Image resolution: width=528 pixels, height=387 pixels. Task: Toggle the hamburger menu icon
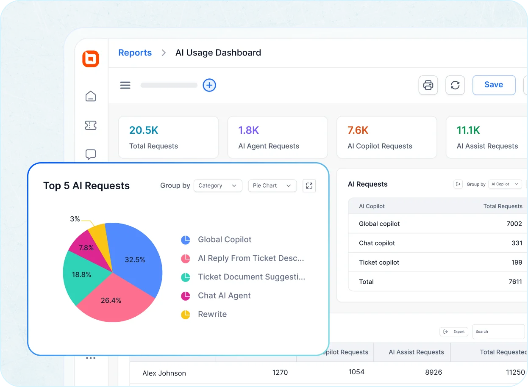point(125,85)
